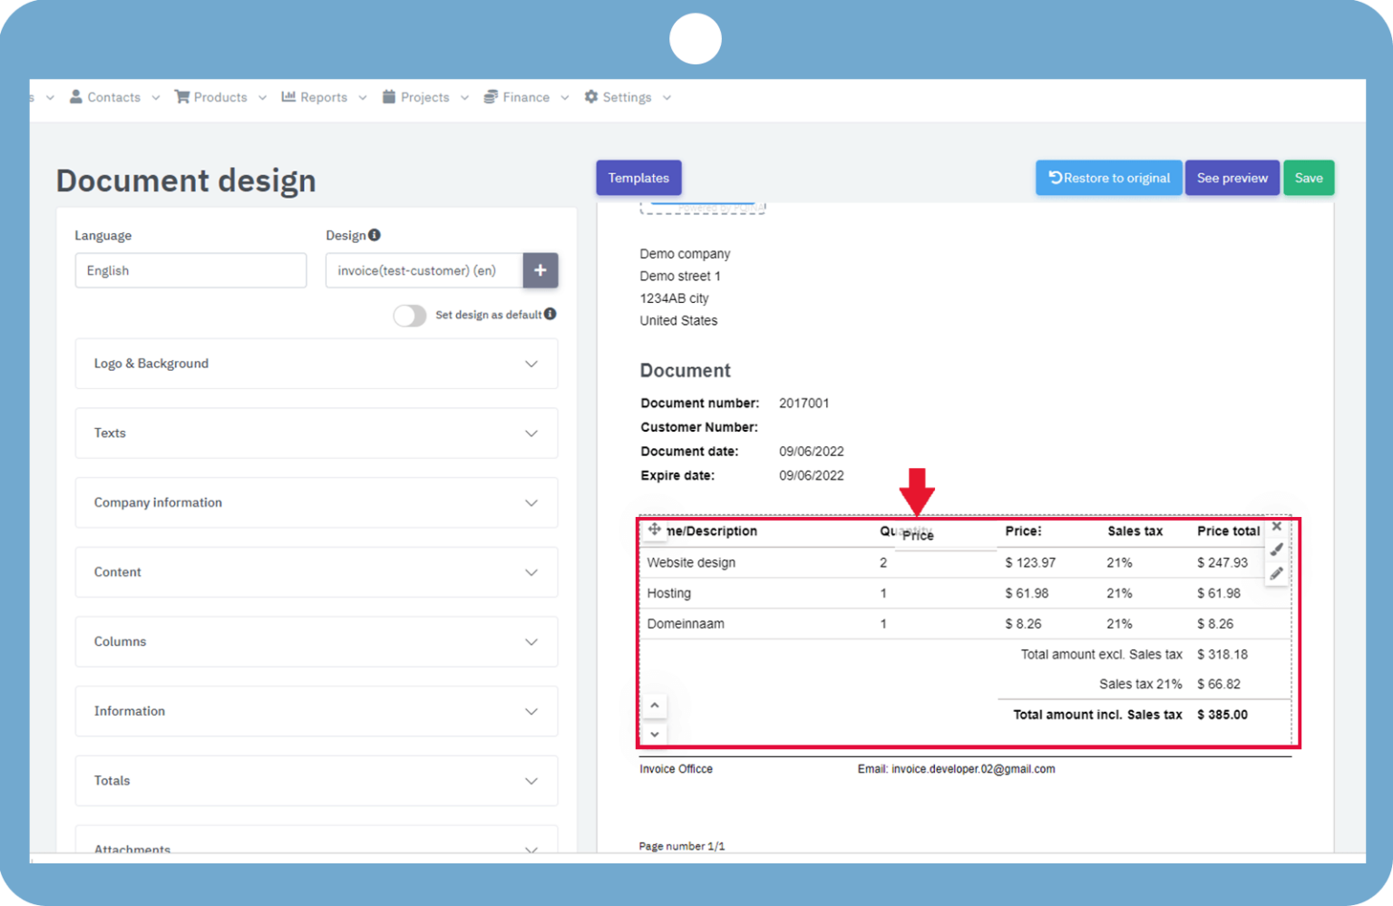
Task: Move the table block down with the down arrow
Action: [655, 734]
